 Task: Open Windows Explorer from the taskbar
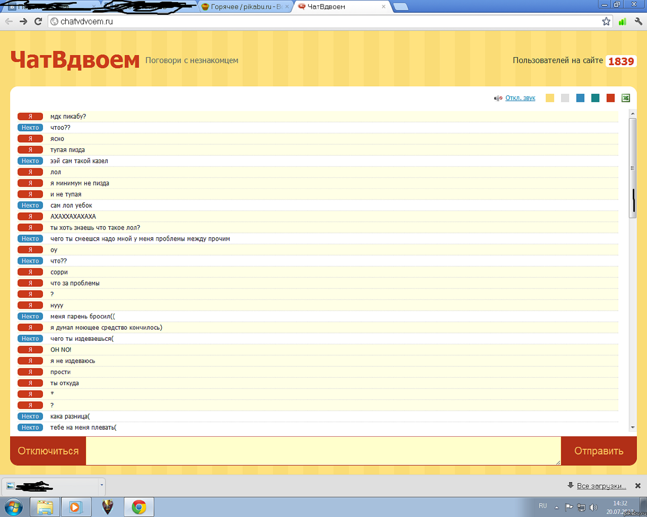[x=45, y=507]
